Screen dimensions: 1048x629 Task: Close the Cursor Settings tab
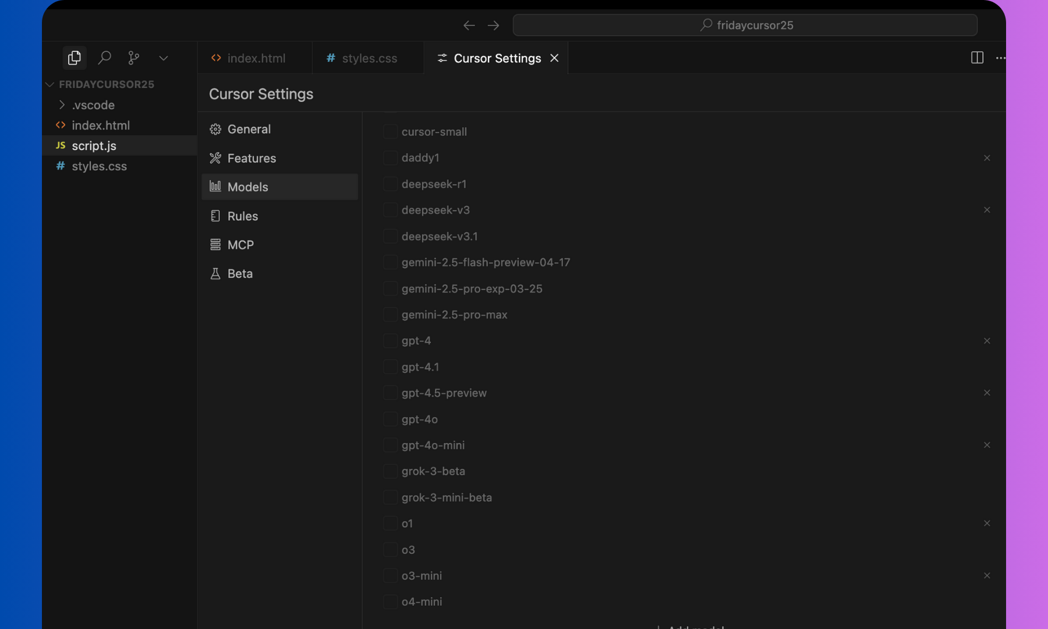point(554,58)
